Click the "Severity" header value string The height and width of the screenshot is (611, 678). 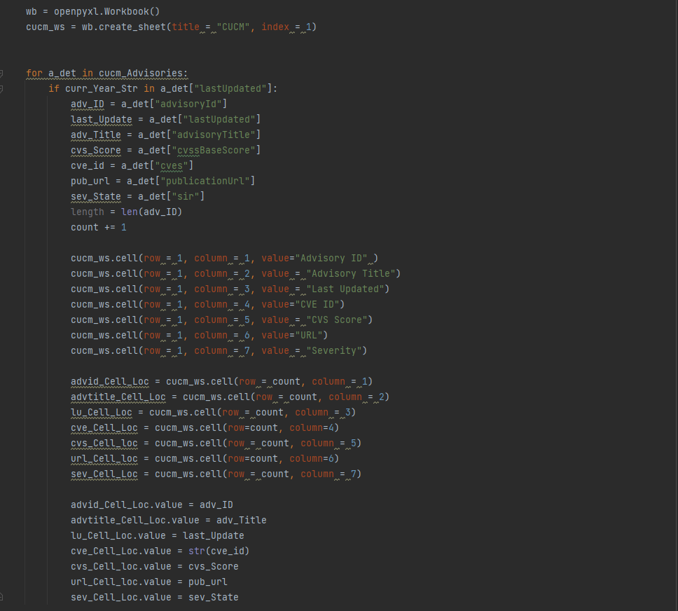(336, 350)
